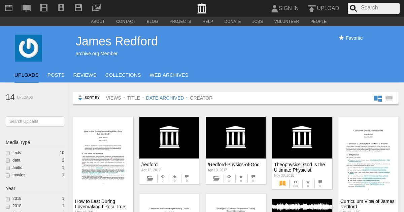The width and height of the screenshot is (404, 212).
Task: Check the 2019 year filter
Action: click(8, 199)
